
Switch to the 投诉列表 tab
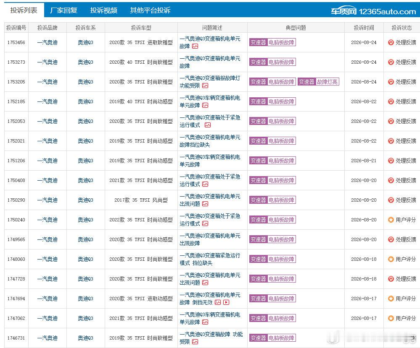(x=24, y=10)
